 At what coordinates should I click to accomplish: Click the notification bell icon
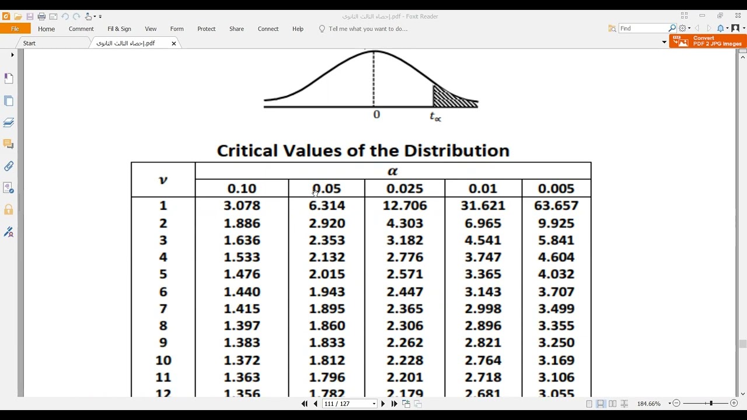coord(721,28)
